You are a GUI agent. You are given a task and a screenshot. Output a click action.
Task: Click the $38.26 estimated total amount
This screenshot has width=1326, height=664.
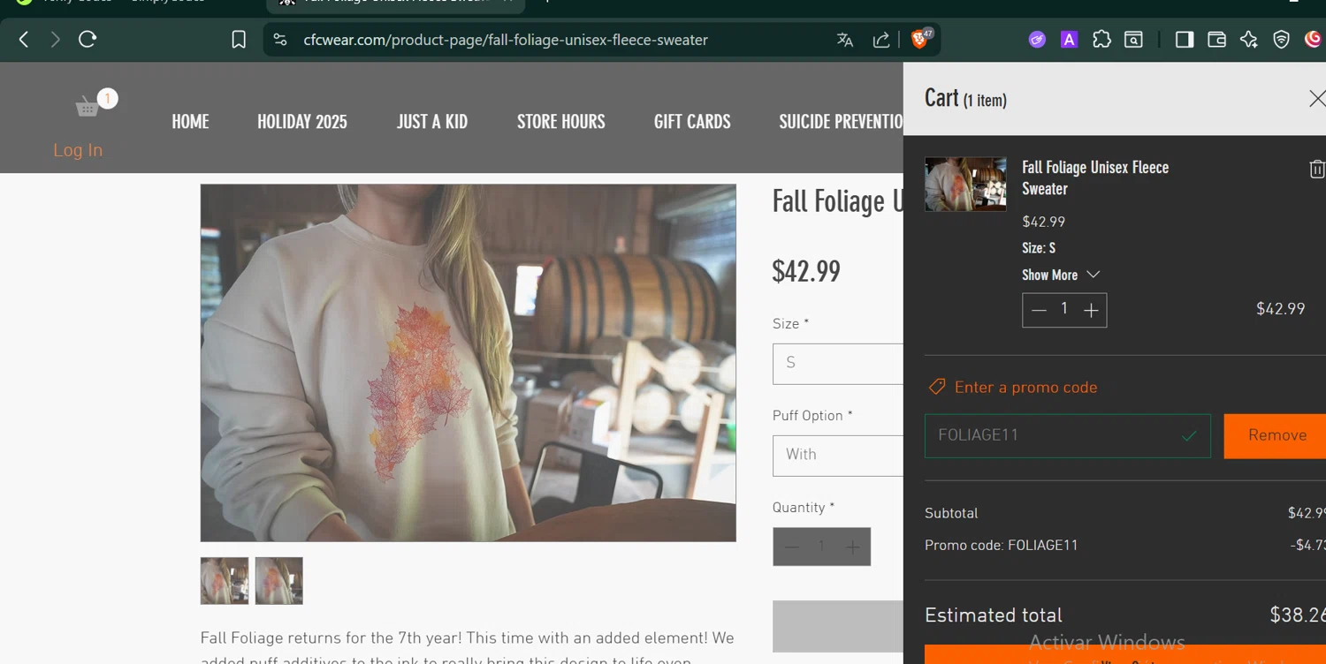[x=1297, y=615]
